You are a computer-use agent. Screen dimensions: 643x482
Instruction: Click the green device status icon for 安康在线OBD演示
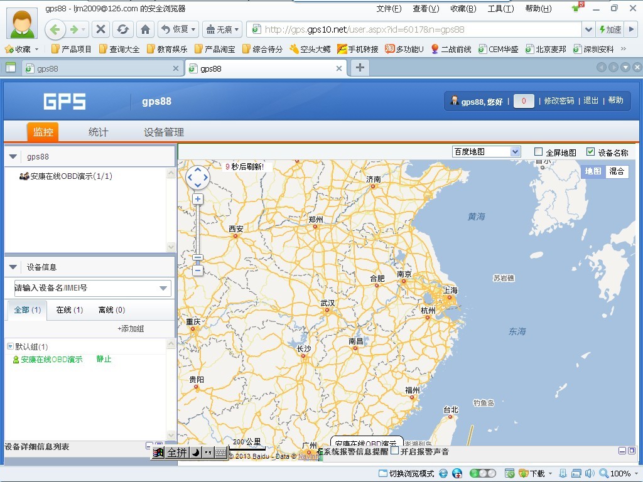pos(16,360)
